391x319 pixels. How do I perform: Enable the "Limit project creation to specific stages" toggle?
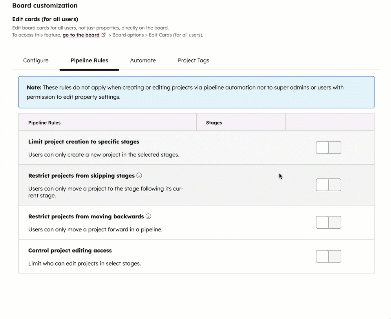[x=329, y=147]
